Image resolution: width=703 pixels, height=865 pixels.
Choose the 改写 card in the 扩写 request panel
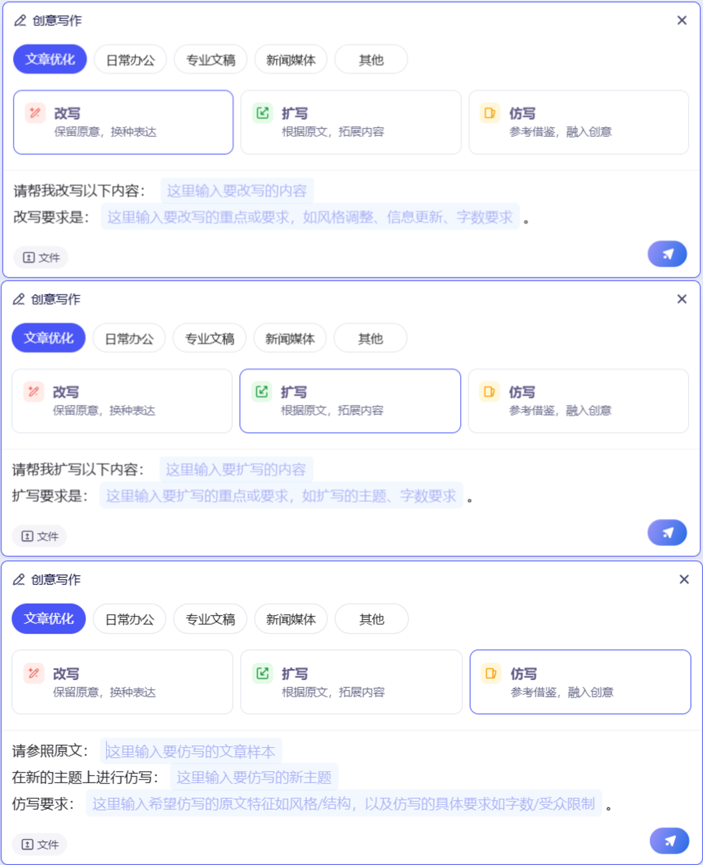click(122, 401)
